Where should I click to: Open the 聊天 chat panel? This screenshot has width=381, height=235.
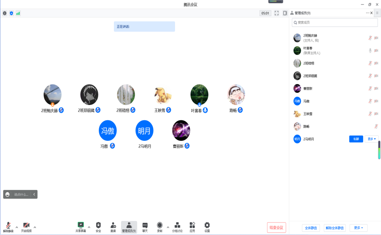(x=145, y=225)
